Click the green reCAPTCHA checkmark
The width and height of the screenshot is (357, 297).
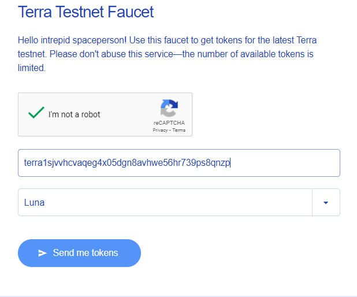36,113
